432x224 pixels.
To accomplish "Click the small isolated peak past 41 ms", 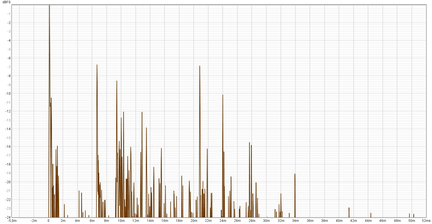I will (x=349, y=212).
